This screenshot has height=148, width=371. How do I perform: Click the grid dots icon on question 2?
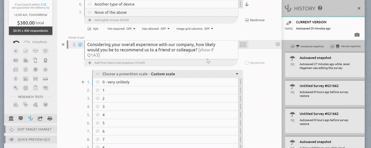click(x=243, y=44)
